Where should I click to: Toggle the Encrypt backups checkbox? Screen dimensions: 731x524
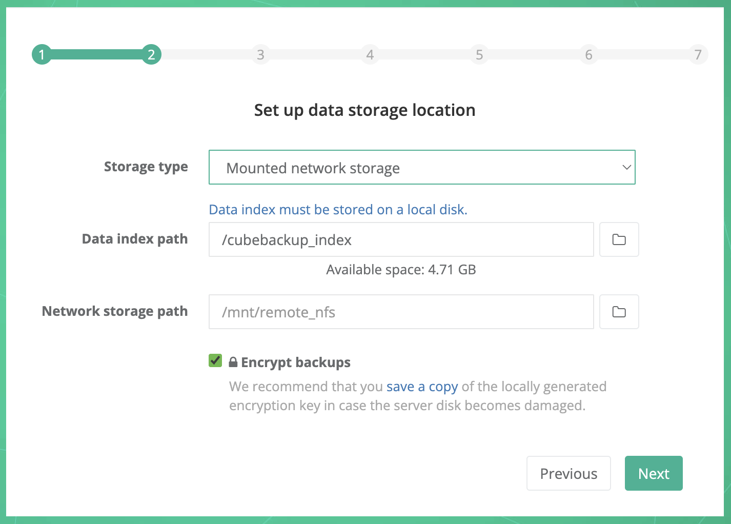click(215, 361)
